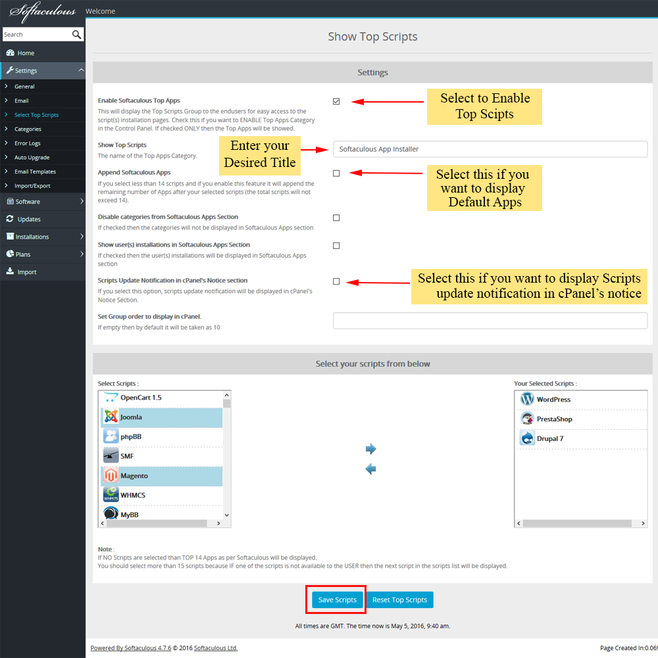Click the Home dashboard icon

tap(10, 53)
